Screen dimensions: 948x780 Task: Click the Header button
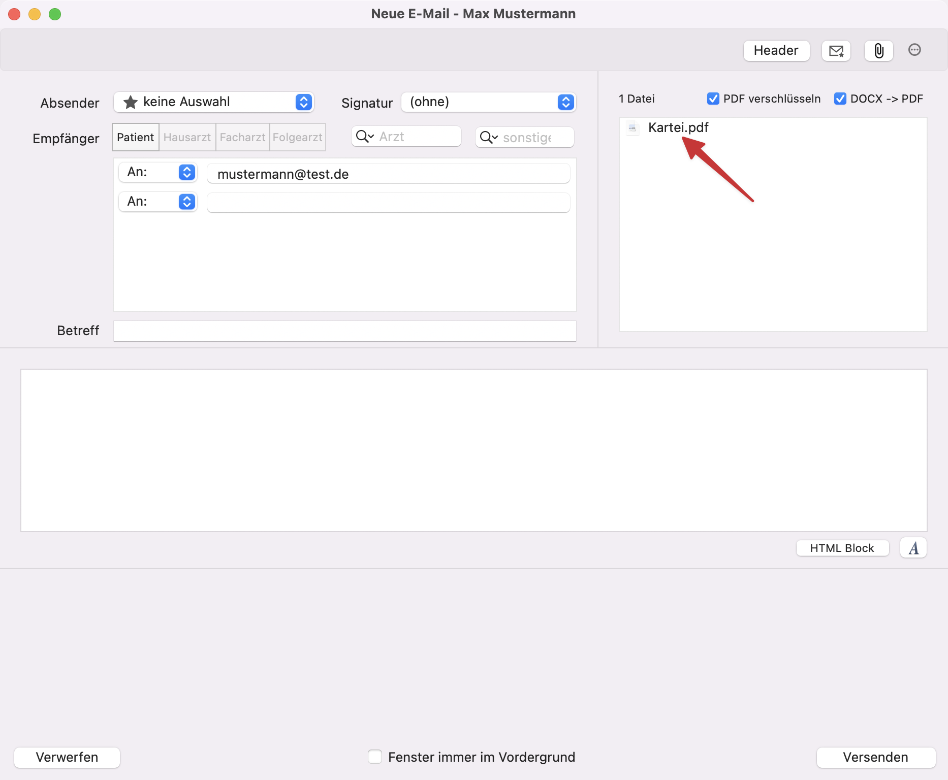[776, 51]
